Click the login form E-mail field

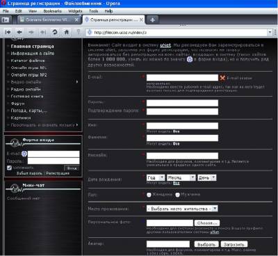54,154
